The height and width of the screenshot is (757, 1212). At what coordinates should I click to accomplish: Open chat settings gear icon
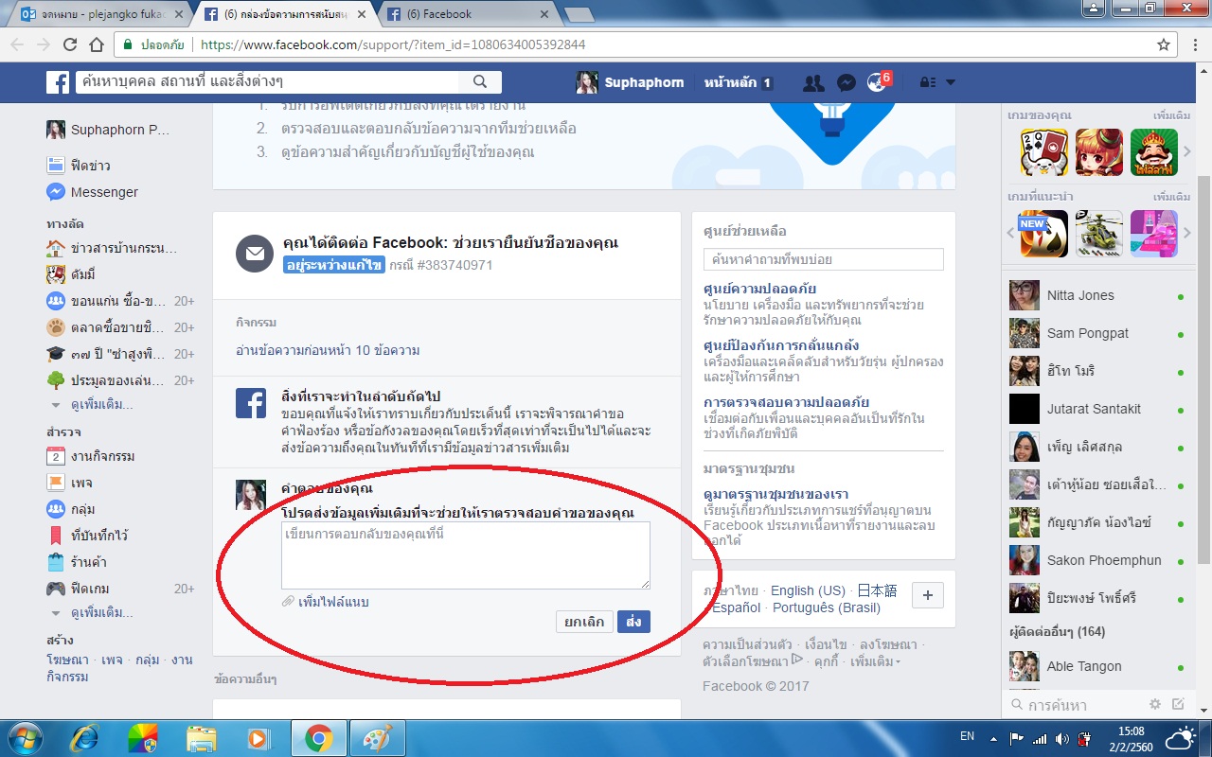pos(1154,704)
